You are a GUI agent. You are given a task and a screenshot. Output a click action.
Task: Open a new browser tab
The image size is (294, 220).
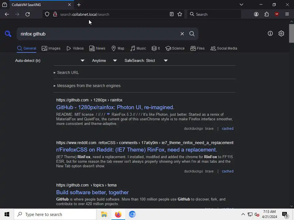pyautogui.click(x=79, y=5)
